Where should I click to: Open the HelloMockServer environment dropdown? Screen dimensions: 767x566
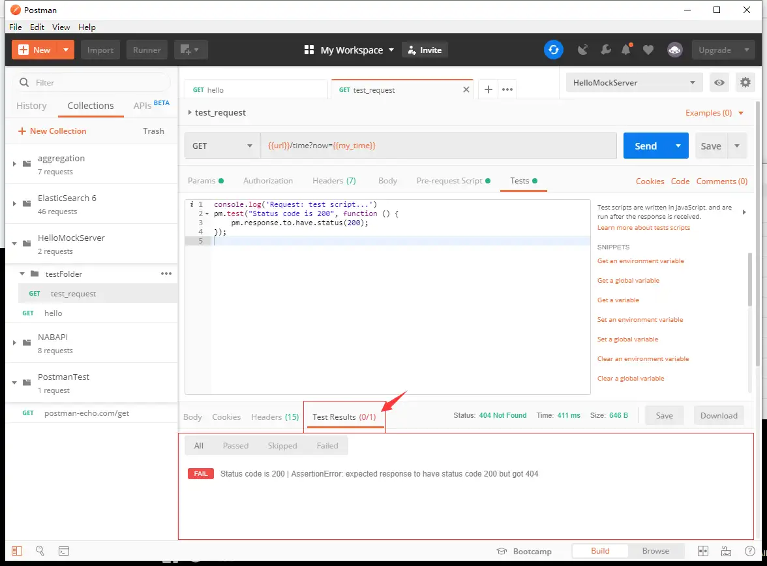[633, 83]
